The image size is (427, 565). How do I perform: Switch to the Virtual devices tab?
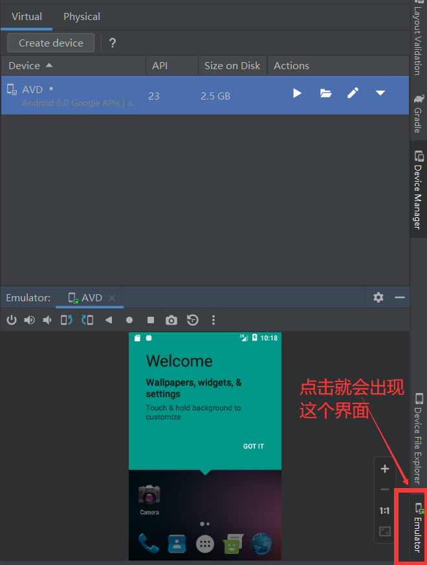coord(27,17)
